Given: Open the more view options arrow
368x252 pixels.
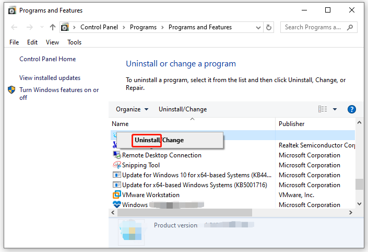Looking at the screenshot, I should click(x=335, y=109).
